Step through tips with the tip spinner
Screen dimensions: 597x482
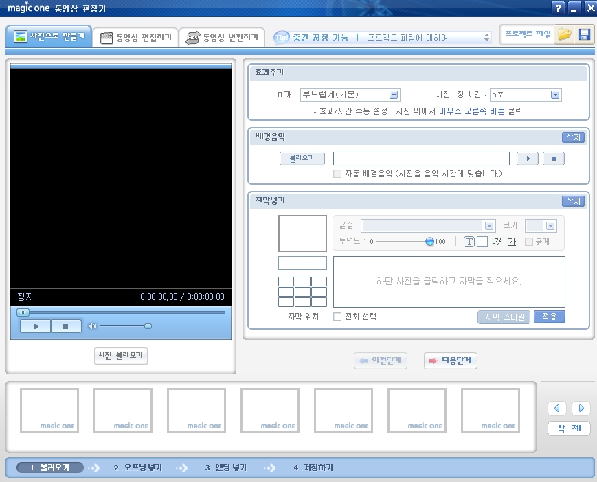pos(486,37)
